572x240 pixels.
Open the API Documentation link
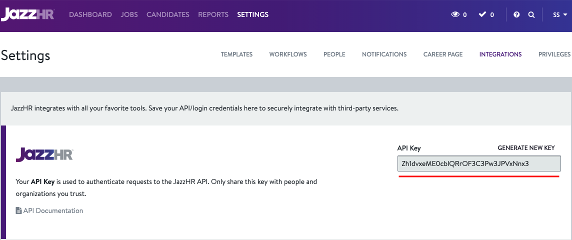pyautogui.click(x=53, y=210)
